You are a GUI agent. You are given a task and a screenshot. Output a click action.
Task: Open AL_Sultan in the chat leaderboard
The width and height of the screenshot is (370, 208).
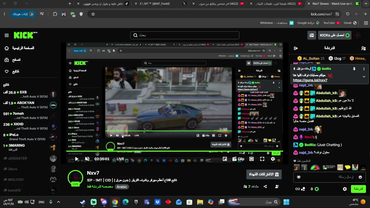(311, 58)
